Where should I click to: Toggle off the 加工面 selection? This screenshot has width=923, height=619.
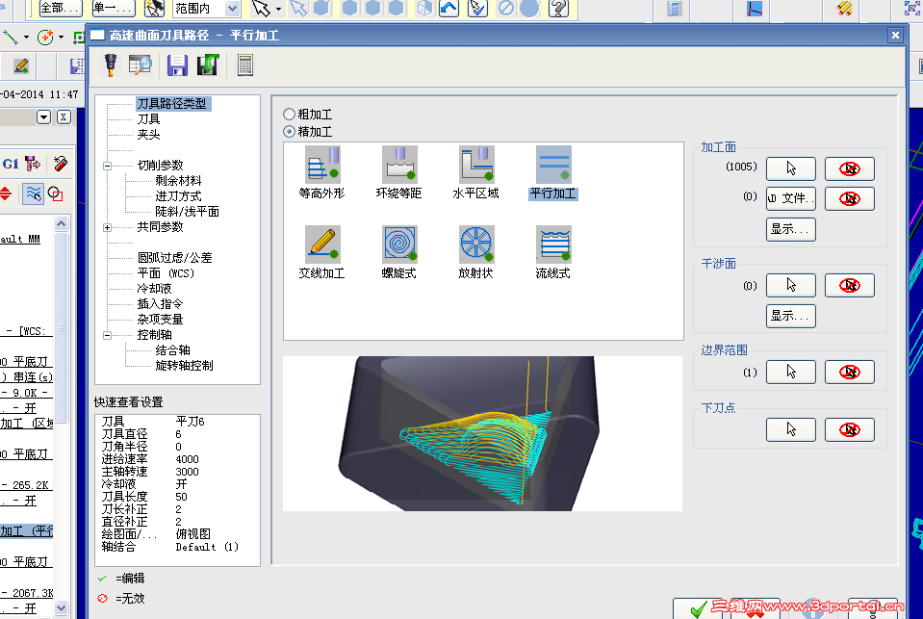point(849,168)
